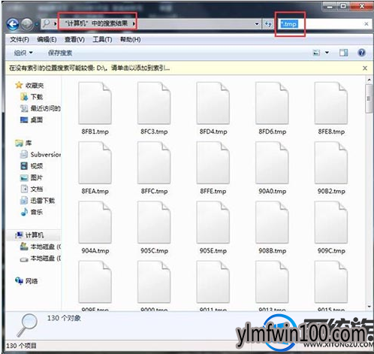The height and width of the screenshot is (354, 374).
Task: Open the 文件(F) menu
Action: pos(20,40)
